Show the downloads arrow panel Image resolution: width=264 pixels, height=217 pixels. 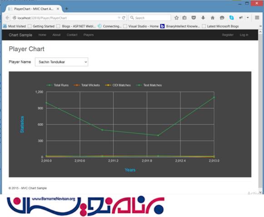(x=203, y=18)
